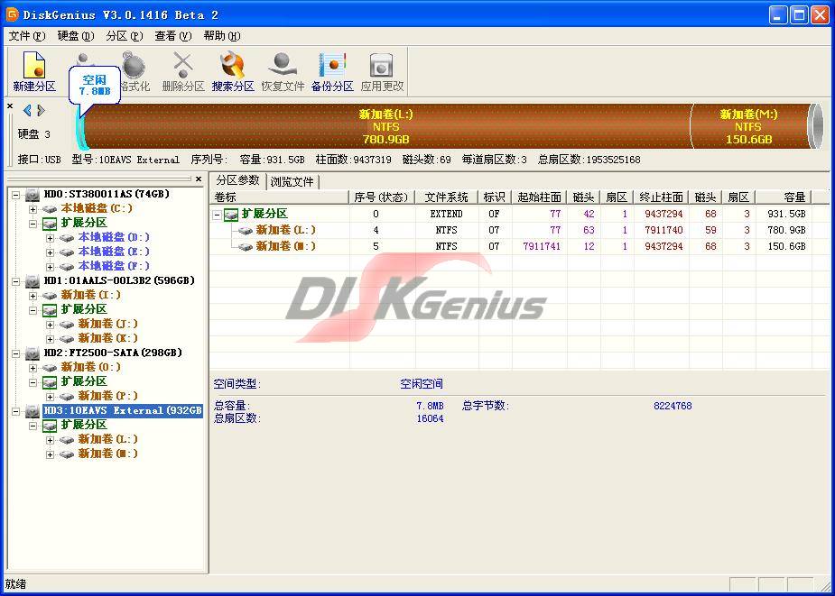Expand the 新加卷(I:) tree node
Image resolution: width=835 pixels, height=596 pixels.
click(x=33, y=296)
